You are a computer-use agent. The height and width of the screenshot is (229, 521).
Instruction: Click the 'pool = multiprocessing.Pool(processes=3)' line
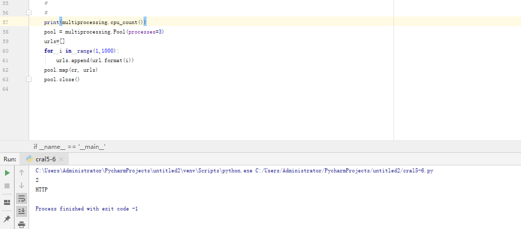click(x=104, y=32)
